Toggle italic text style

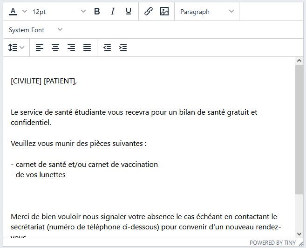(112, 12)
